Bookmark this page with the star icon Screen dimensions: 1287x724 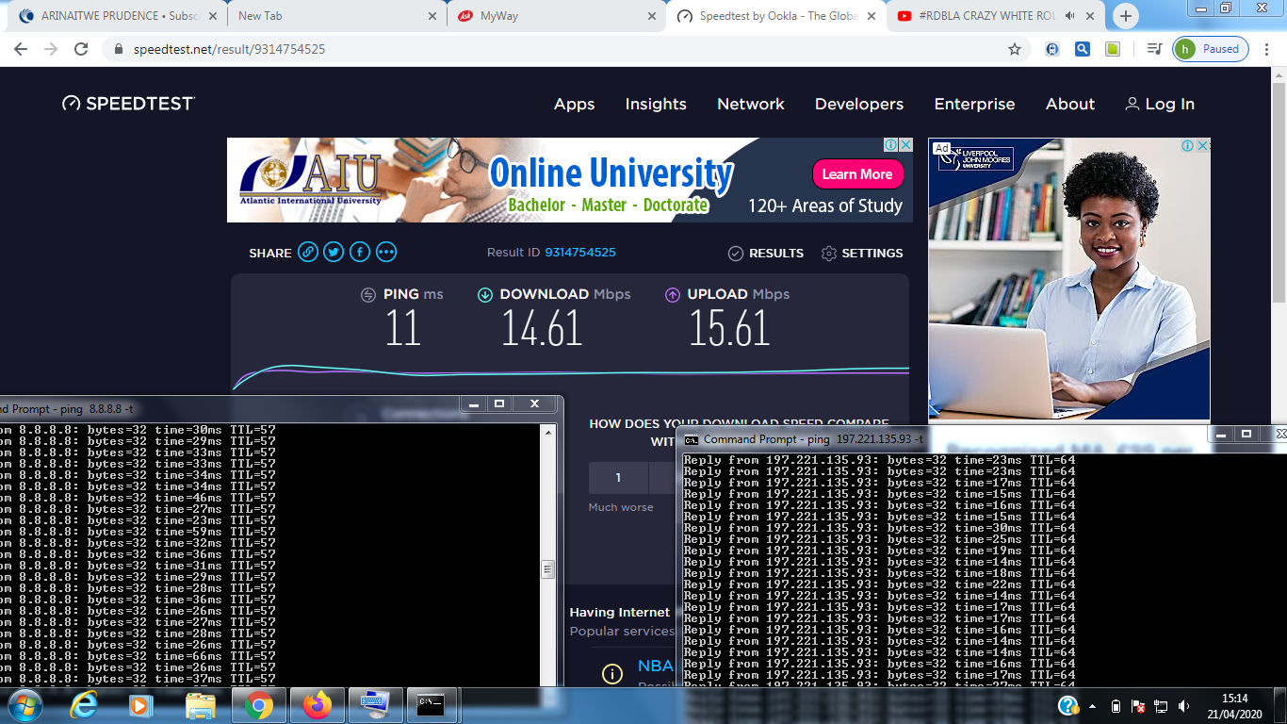click(1015, 49)
